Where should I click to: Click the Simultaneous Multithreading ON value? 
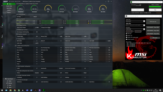[37, 32]
